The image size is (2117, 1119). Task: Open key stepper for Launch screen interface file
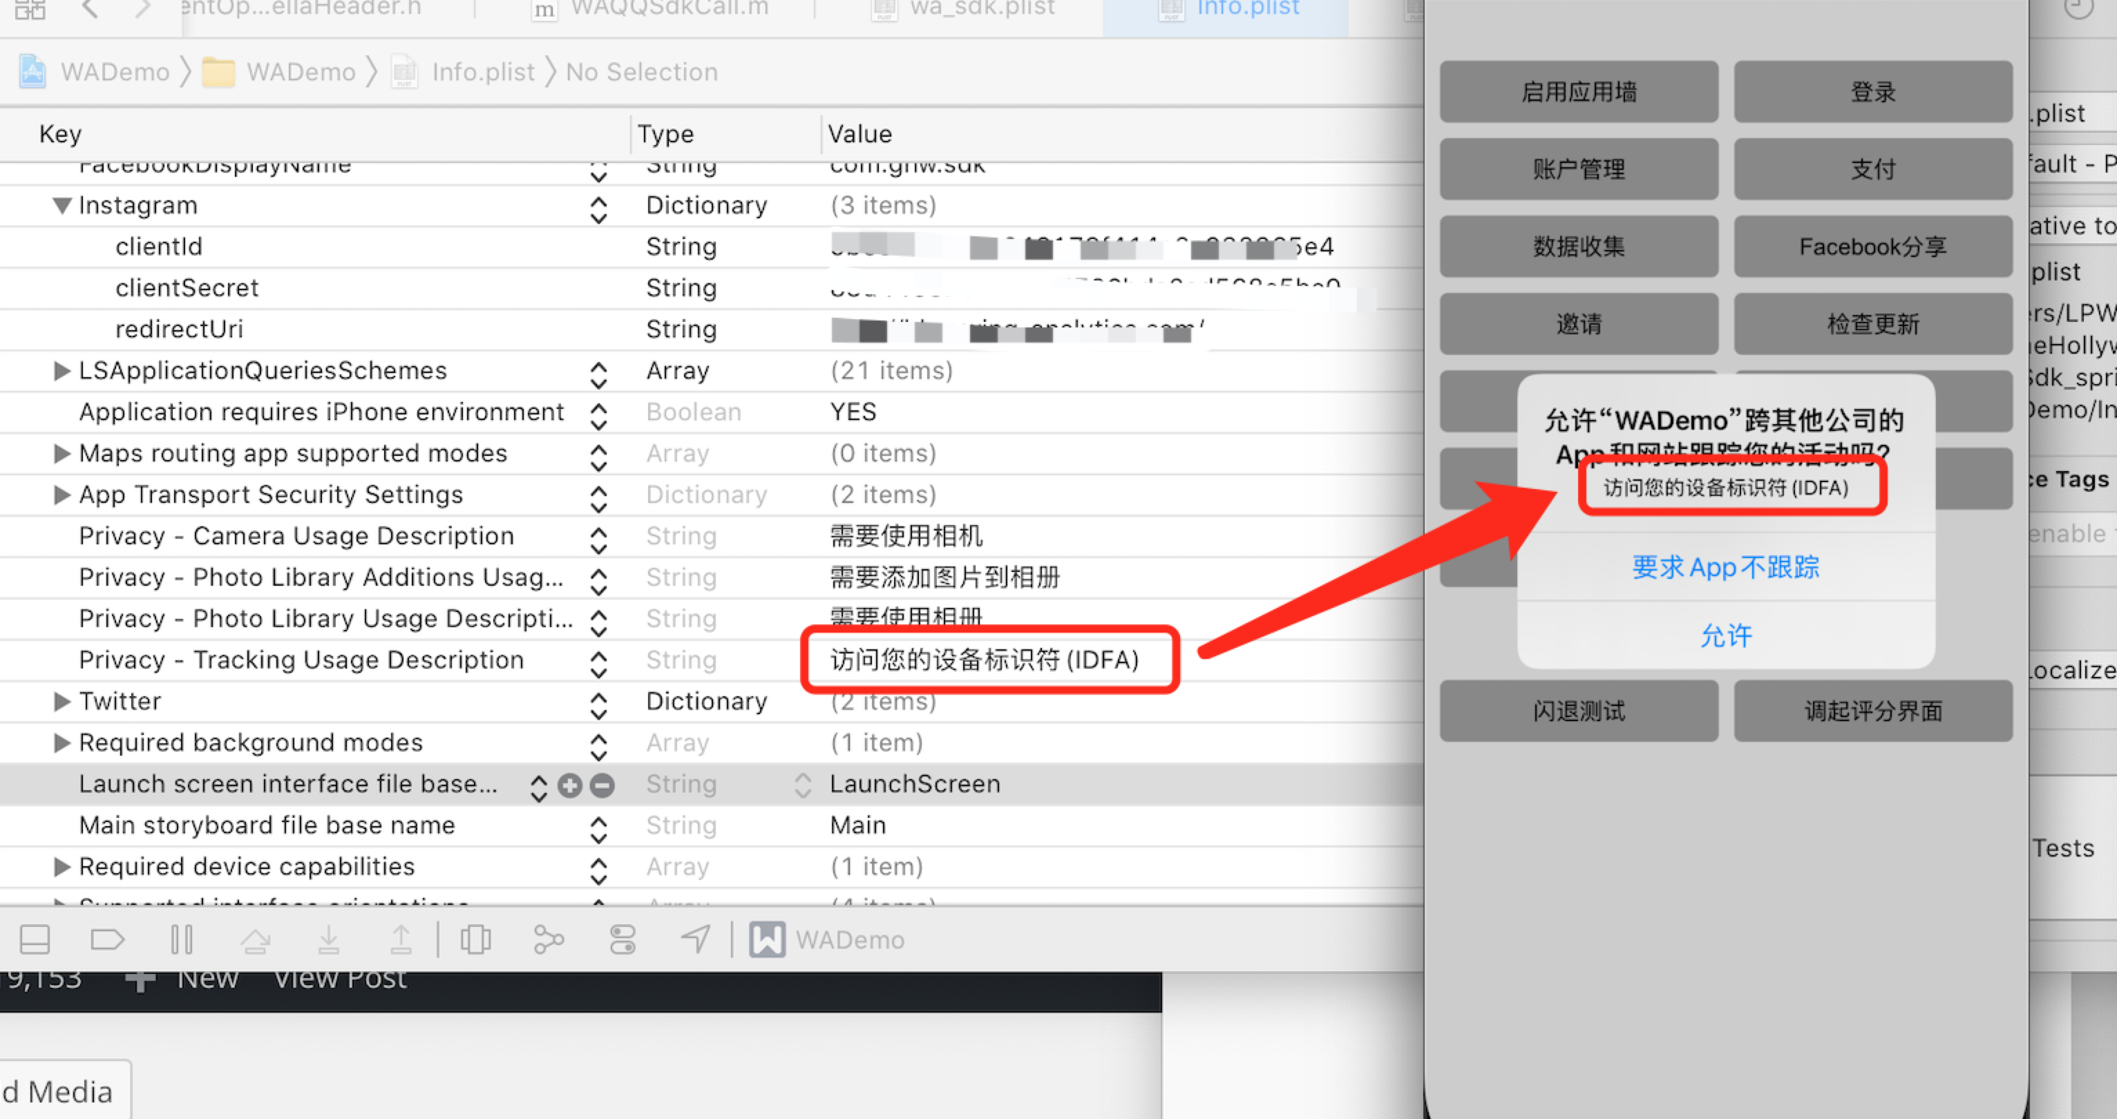coord(538,788)
